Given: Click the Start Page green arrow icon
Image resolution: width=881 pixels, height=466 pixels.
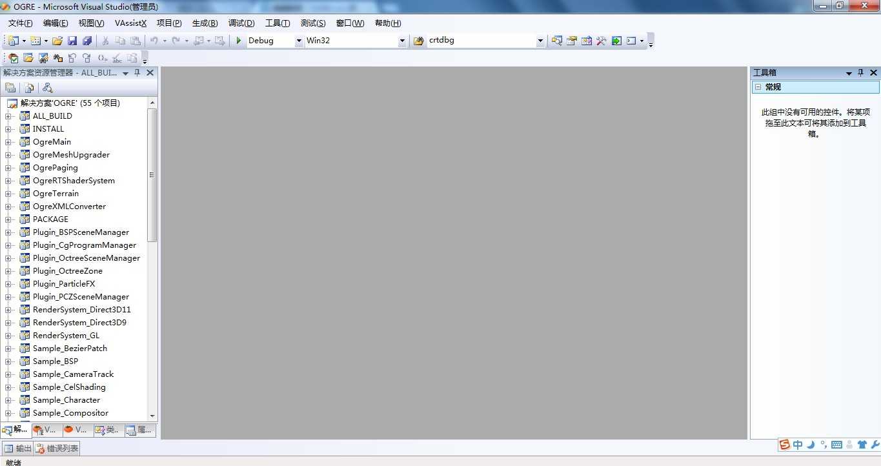Looking at the screenshot, I should point(616,41).
